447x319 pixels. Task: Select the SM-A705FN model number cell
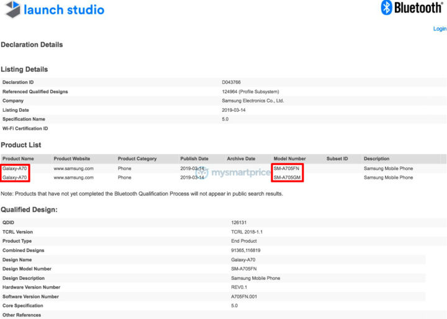[286, 168]
